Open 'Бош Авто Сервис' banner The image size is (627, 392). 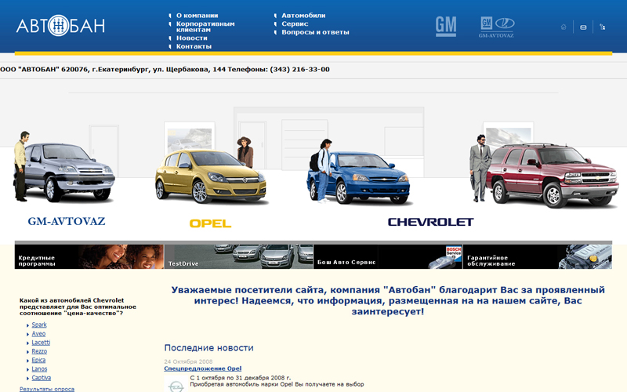click(388, 256)
